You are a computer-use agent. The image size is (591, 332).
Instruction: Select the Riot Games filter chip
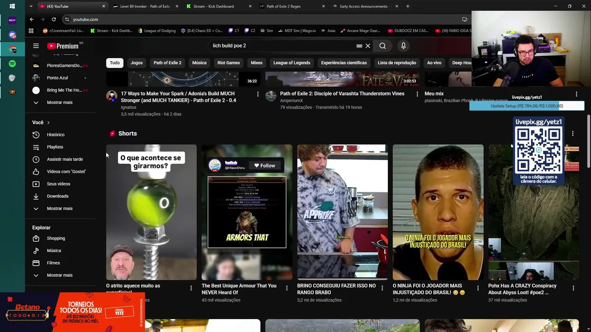coord(229,63)
